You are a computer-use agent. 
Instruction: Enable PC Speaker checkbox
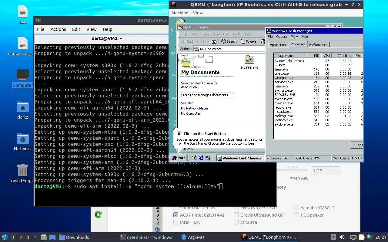tap(296, 215)
